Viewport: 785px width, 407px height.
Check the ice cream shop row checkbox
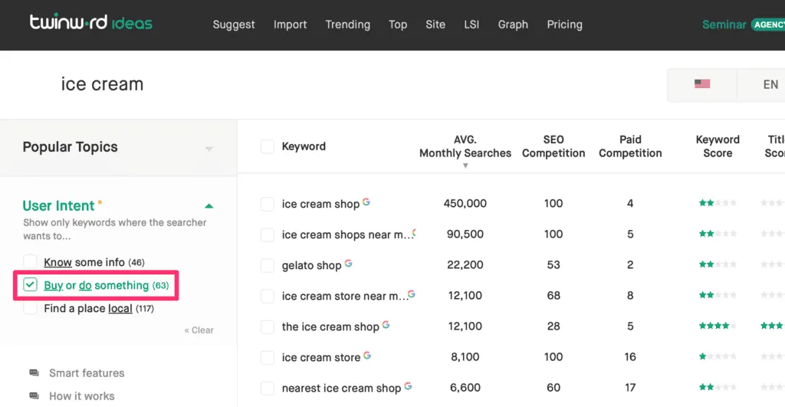pos(268,204)
